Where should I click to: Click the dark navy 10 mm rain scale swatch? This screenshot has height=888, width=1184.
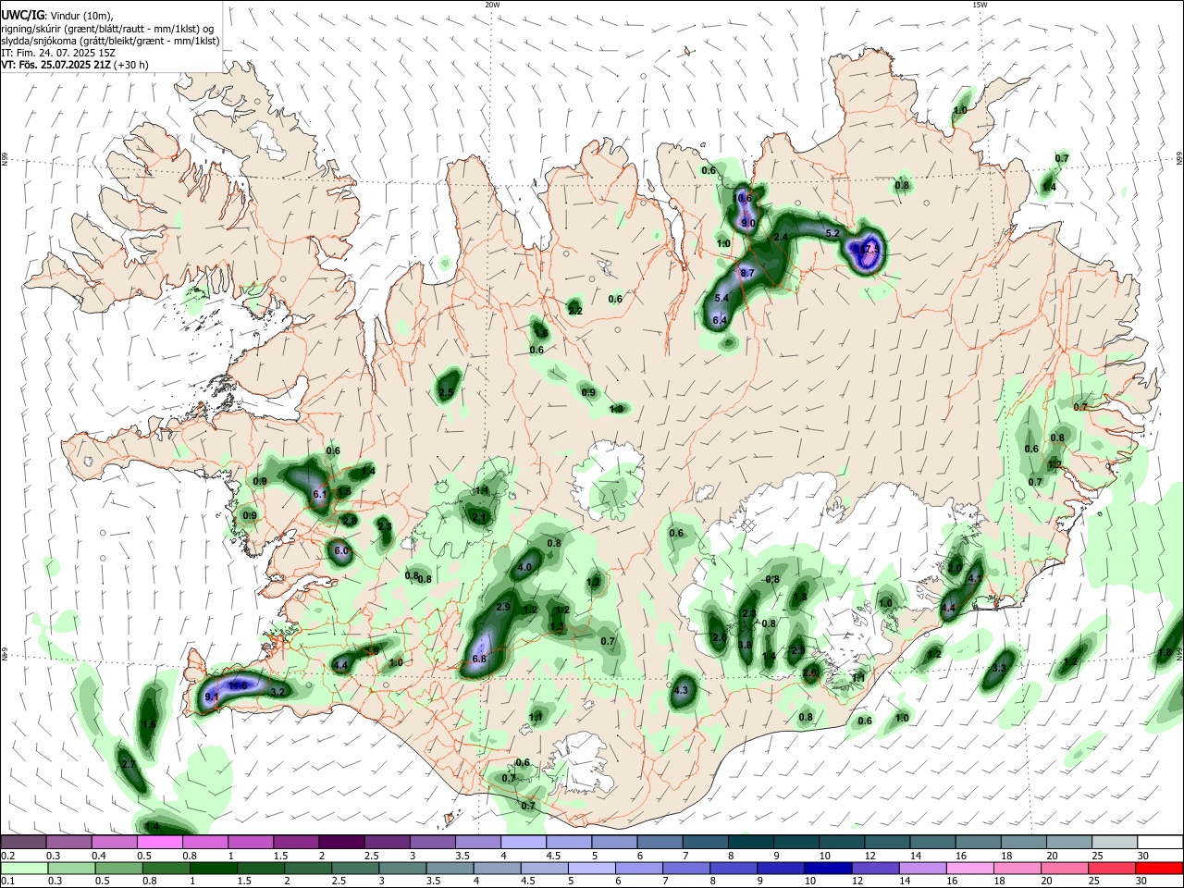point(826,868)
